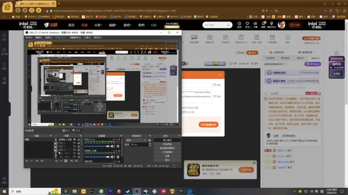This screenshot has height=195, width=348.
Task: Open OBS 工具(T) menu
Action: tap(87, 38)
